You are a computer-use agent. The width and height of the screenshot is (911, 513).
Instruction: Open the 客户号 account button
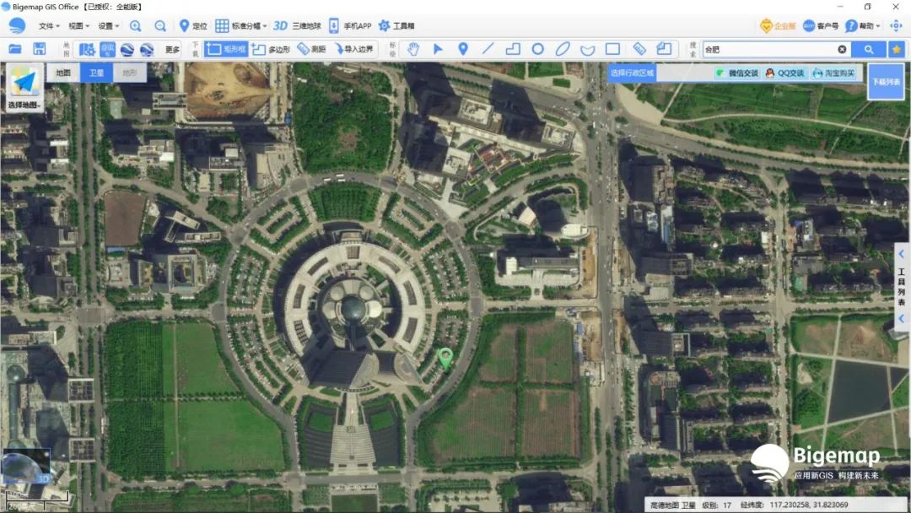(821, 25)
